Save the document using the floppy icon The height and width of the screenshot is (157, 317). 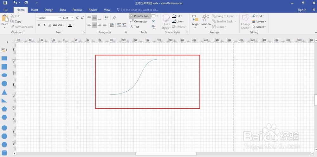click(x=5, y=3)
